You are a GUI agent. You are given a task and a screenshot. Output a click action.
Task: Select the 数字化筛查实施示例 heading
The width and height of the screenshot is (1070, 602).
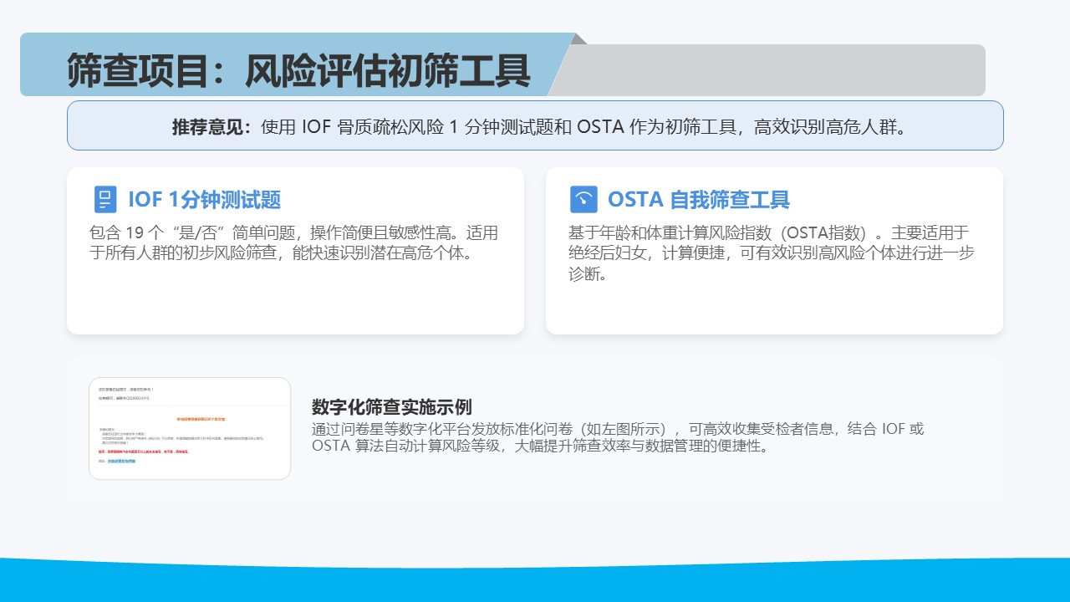coord(391,407)
